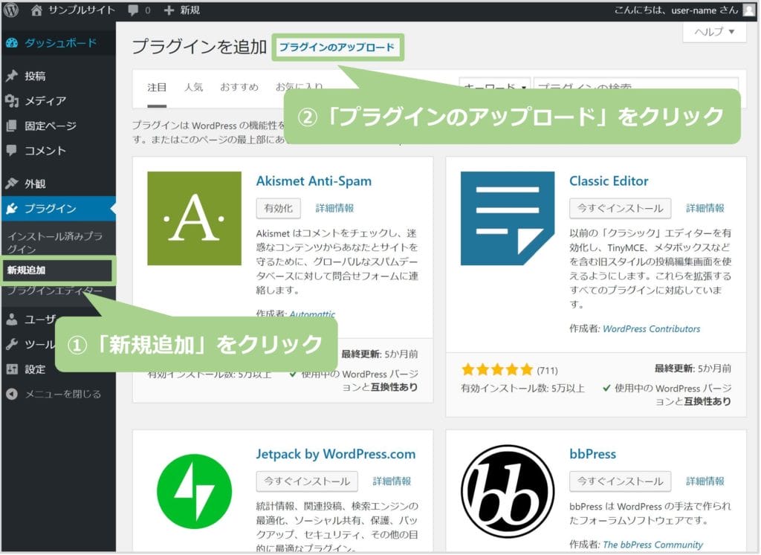Click the collapse menu circle icon
Image resolution: width=761 pixels, height=555 pixels.
coord(11,394)
